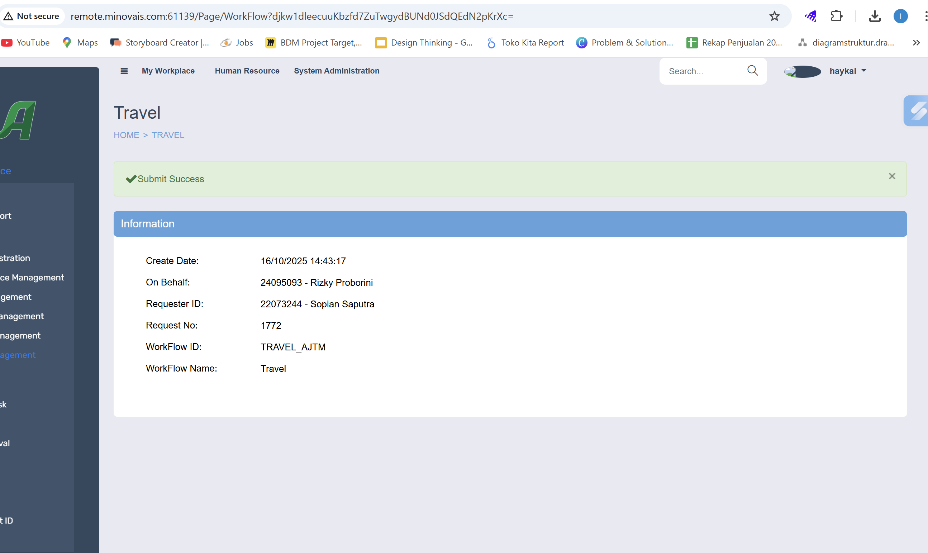Screen dimensions: 928x553
Task: Open Human Resource menu
Action: pos(247,71)
